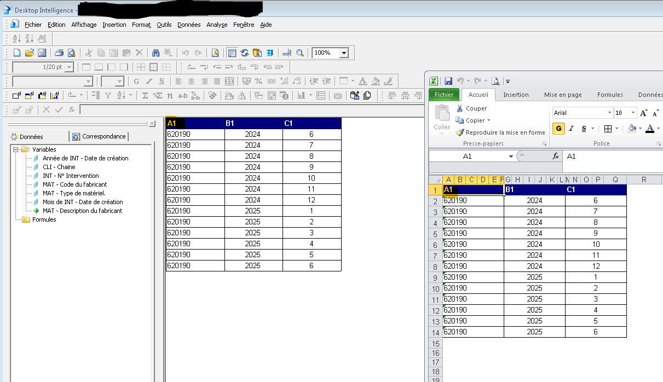This screenshot has height=382, width=663.
Task: Open the Arial font name dropdown
Action: (609, 113)
